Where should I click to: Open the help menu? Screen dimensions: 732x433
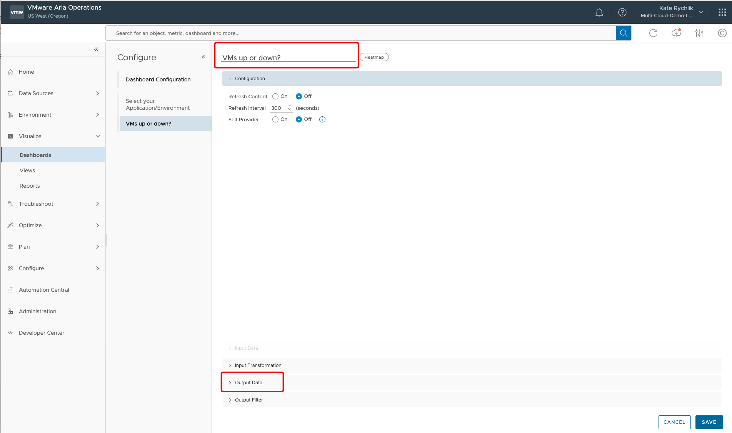tap(622, 12)
